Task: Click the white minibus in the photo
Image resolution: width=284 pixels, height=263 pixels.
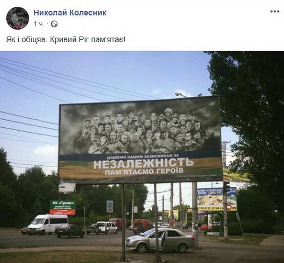Action: coord(48,224)
